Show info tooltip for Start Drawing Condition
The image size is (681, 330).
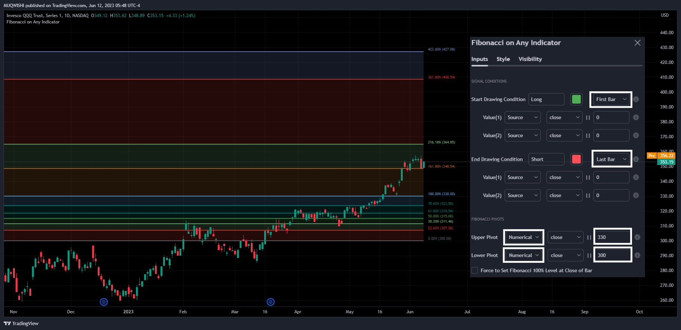[636, 99]
